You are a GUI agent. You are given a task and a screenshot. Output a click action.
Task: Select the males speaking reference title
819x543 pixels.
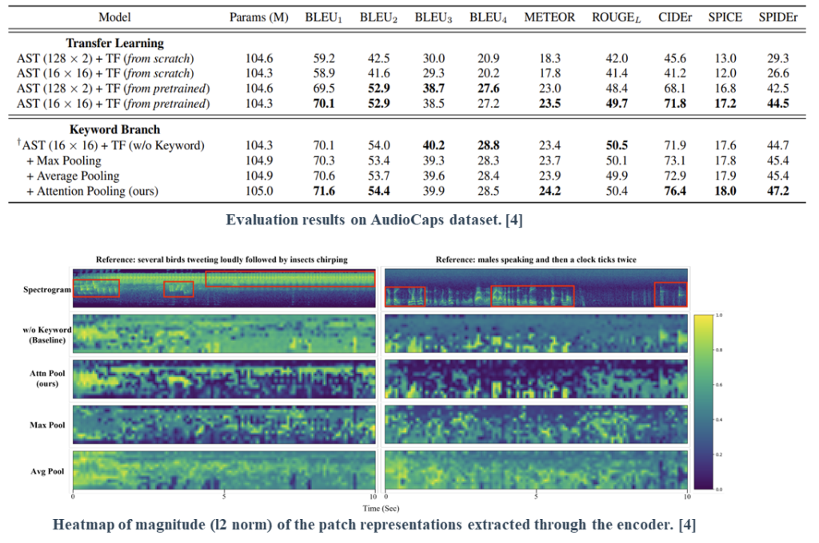pos(536,259)
